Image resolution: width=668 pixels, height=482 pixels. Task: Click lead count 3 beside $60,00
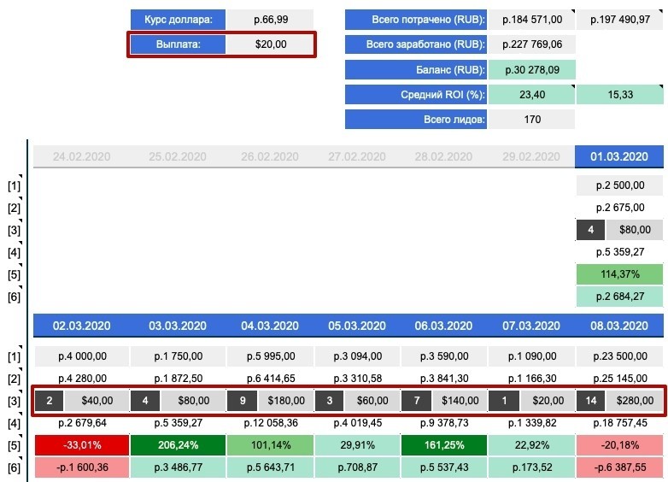(x=330, y=401)
